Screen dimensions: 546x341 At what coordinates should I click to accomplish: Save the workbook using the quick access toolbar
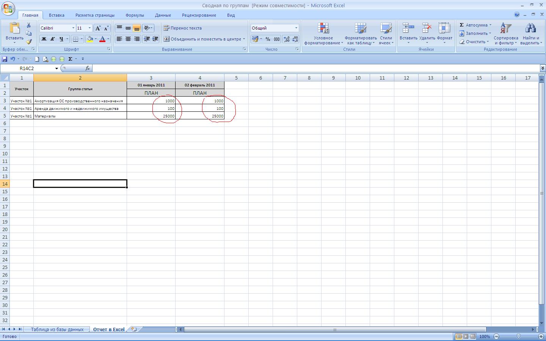point(5,59)
